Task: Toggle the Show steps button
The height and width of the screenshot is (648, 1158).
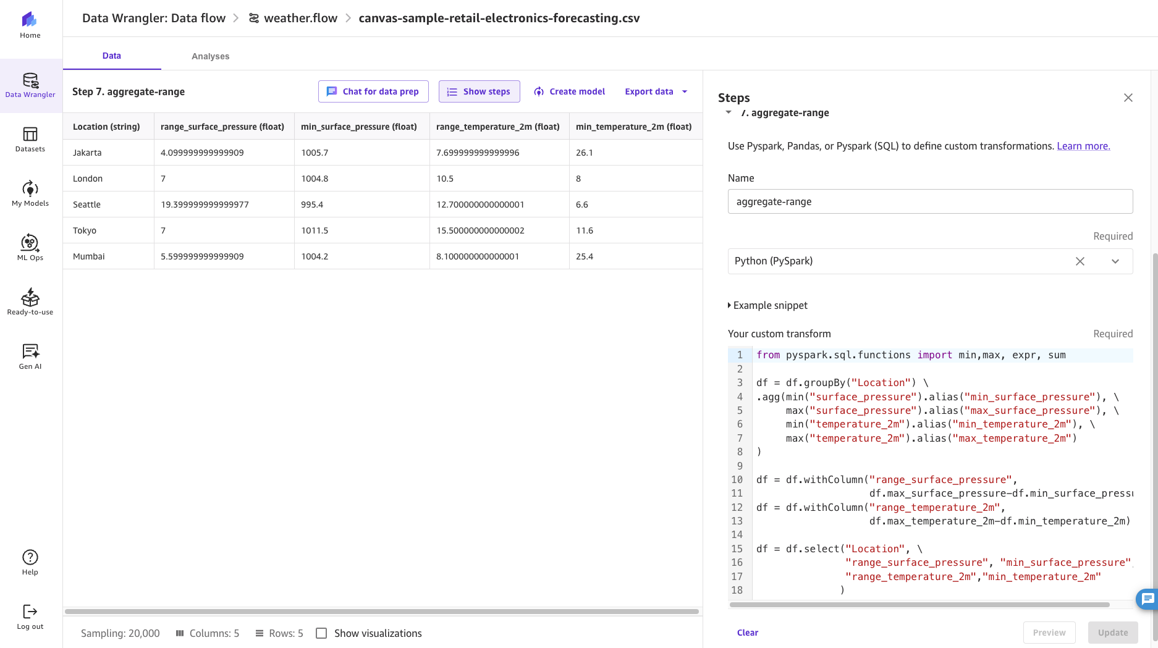Action: (479, 91)
